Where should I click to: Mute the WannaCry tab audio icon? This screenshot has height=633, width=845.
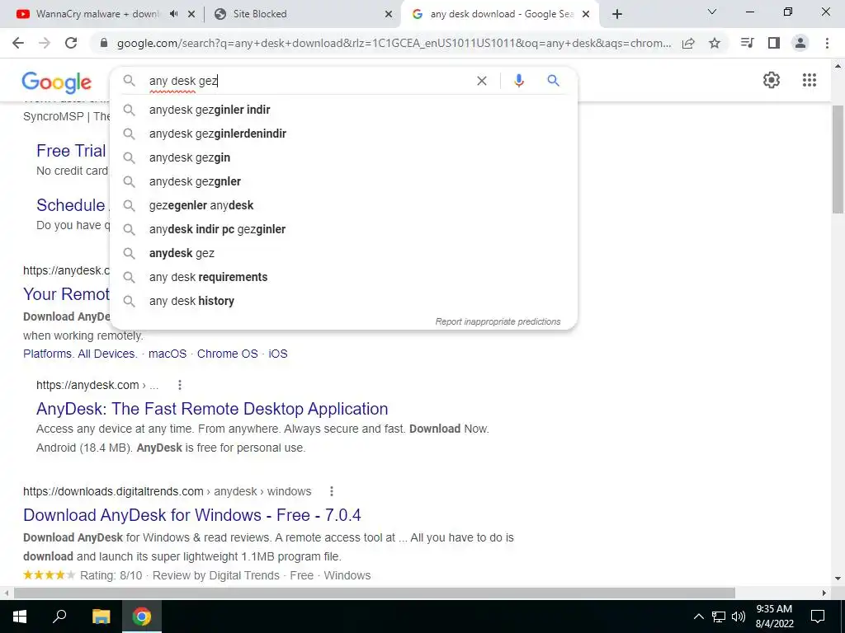click(x=173, y=14)
